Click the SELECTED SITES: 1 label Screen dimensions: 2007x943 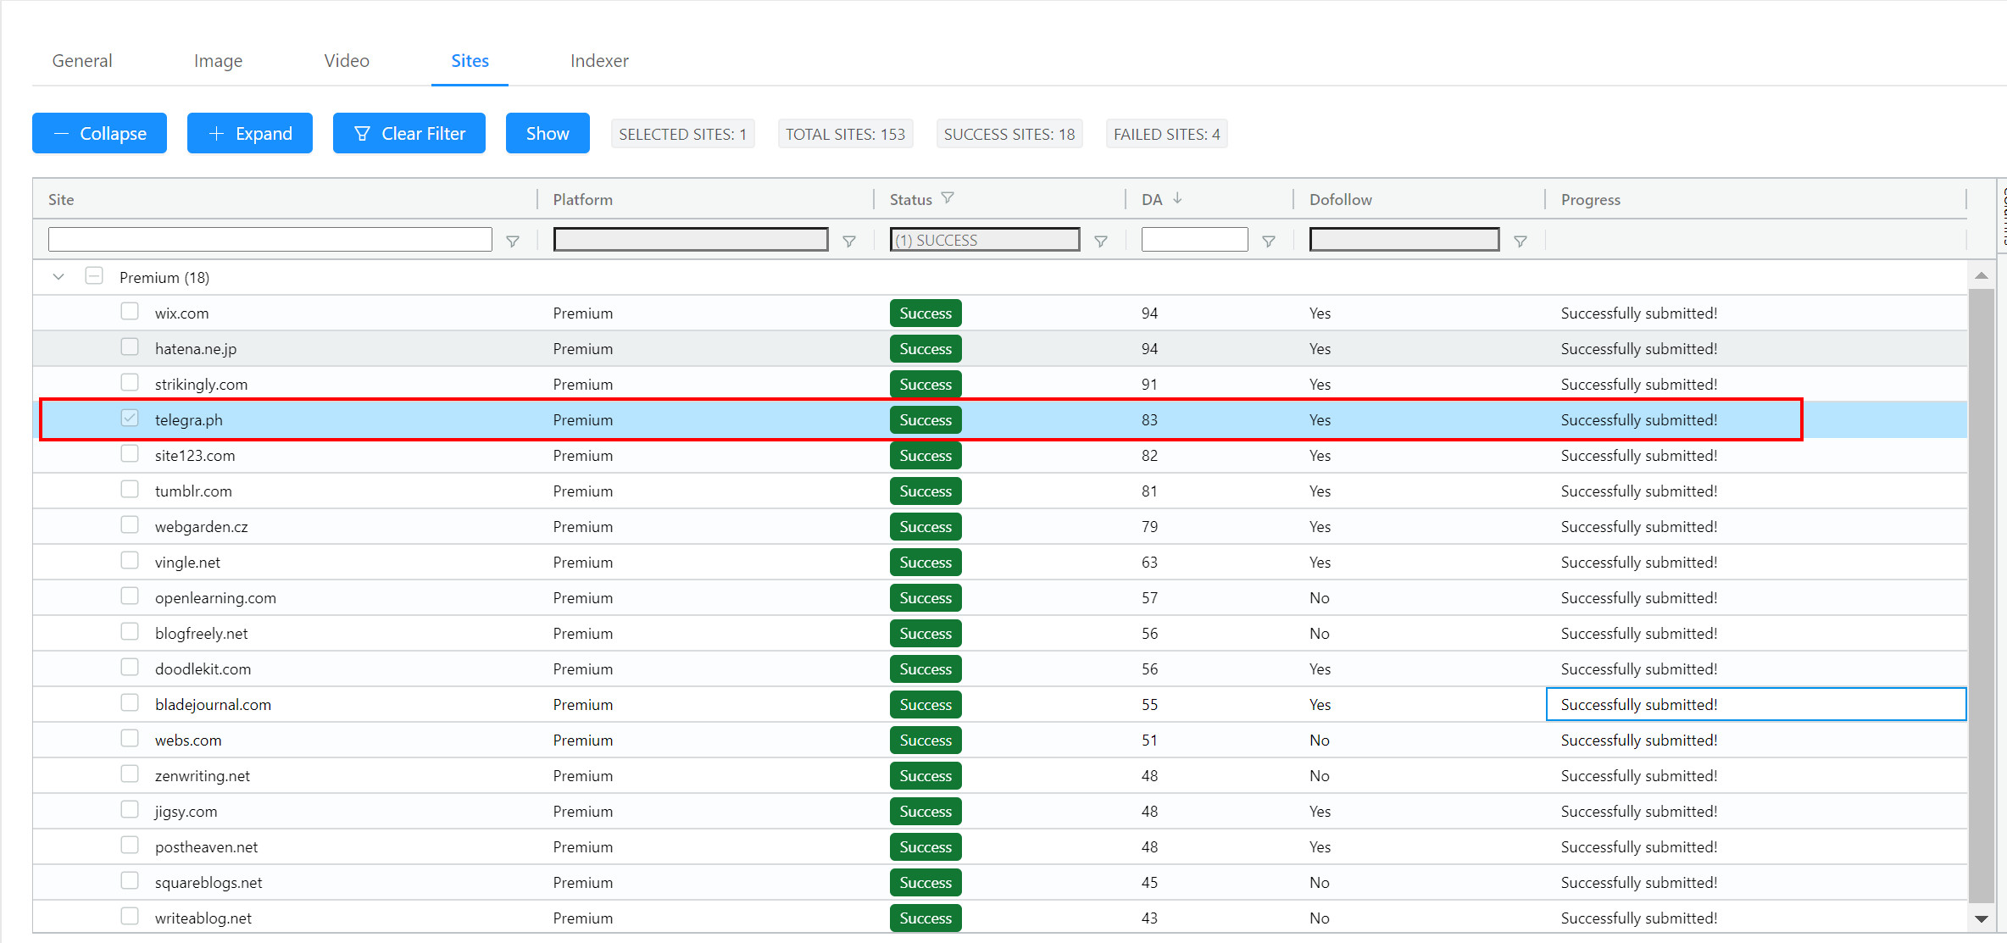(683, 134)
